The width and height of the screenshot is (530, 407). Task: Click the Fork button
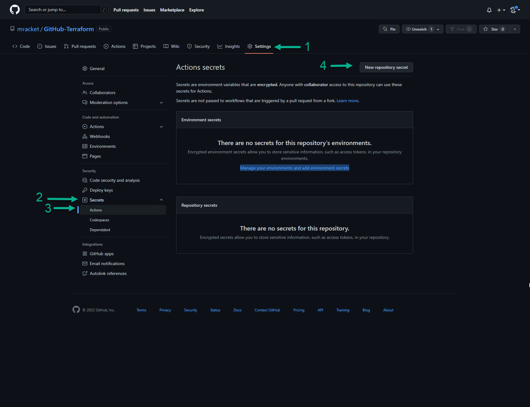coord(461,29)
